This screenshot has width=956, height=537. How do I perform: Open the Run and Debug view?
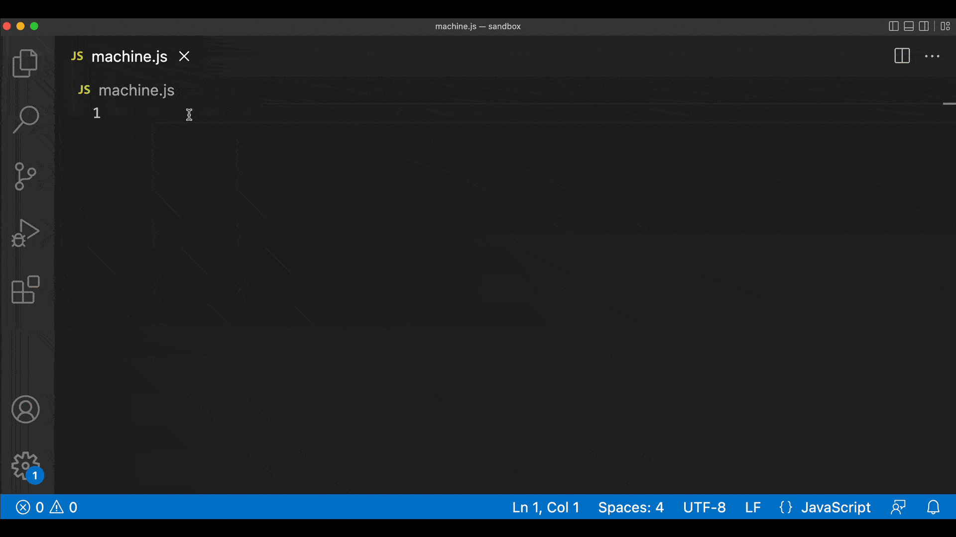25,232
